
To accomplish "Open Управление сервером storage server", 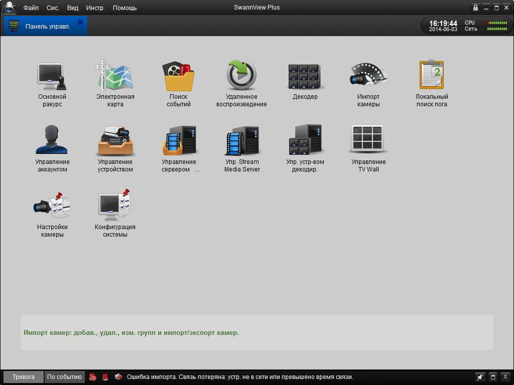I will [x=180, y=148].
